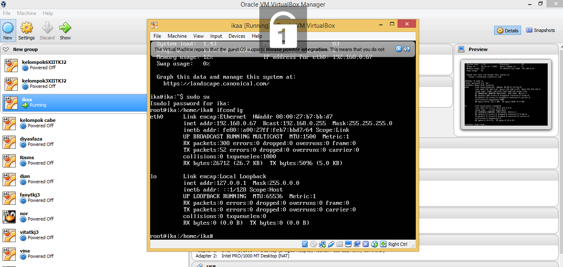Click the ikaa VM window title icon
This screenshot has width=563, height=267.
154,25
